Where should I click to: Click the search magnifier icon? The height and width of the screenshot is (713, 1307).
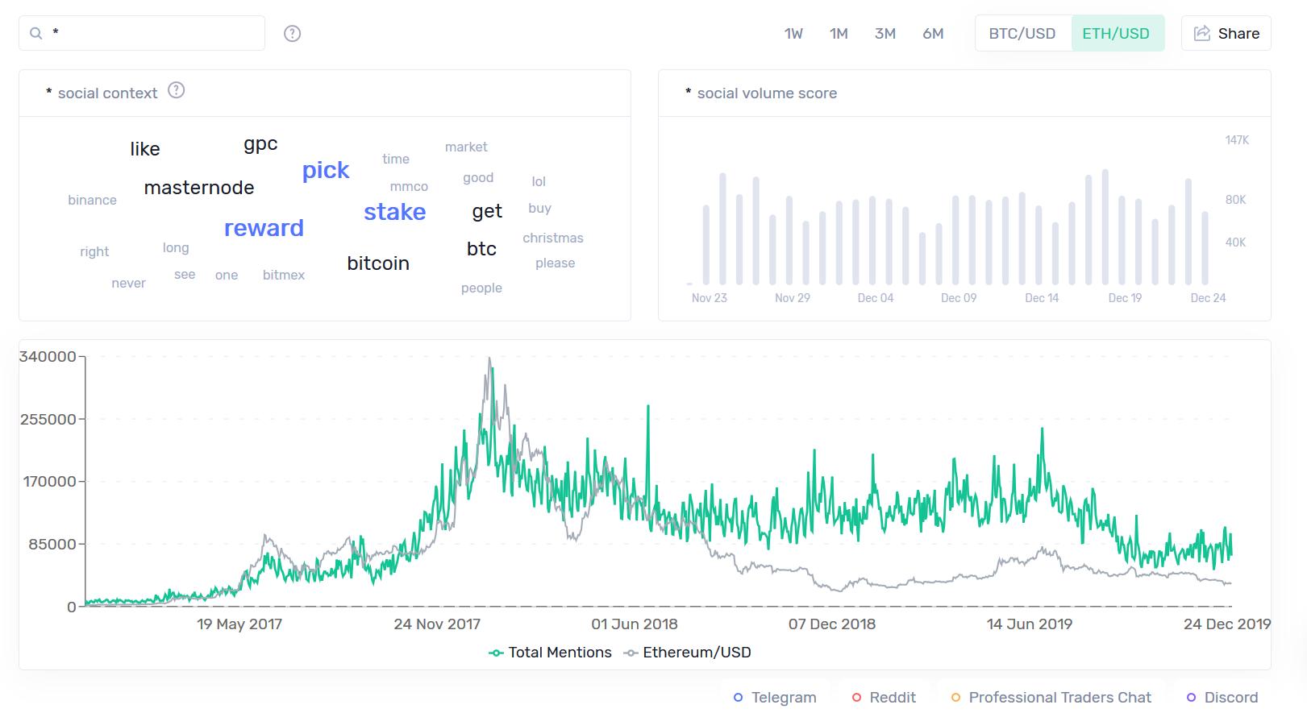(x=35, y=33)
